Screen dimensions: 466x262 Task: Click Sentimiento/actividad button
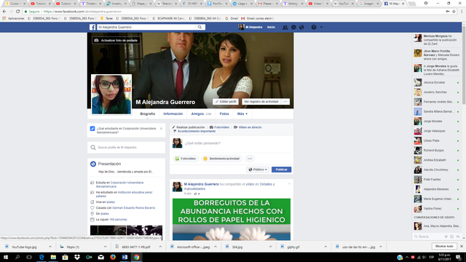(221, 159)
